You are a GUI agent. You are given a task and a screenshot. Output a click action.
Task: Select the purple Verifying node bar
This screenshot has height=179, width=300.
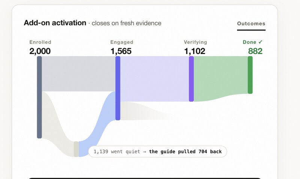click(x=191, y=79)
